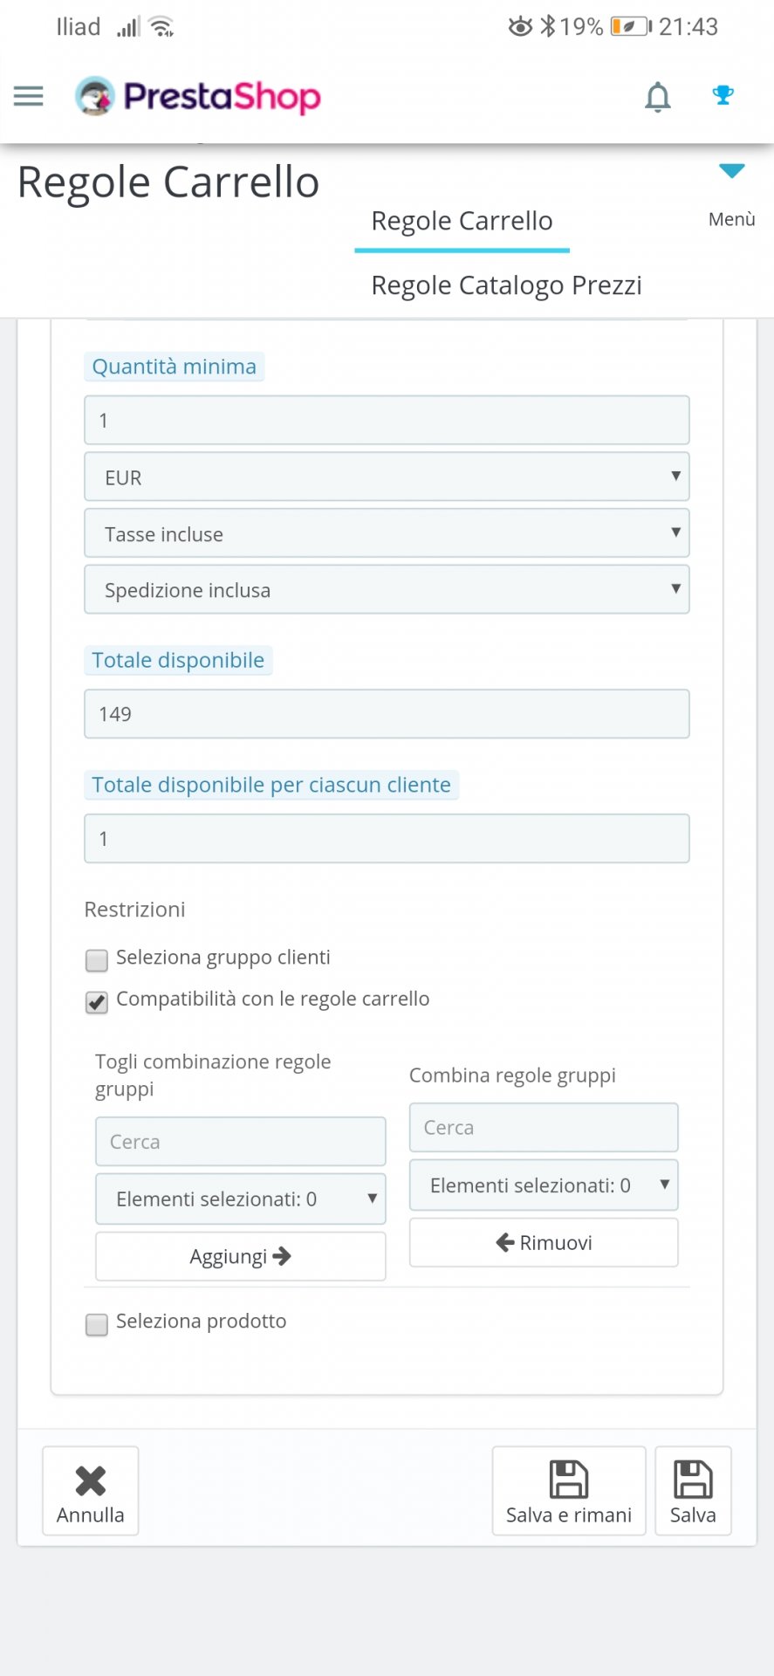Tap the PrestaShop logo

pos(198,96)
